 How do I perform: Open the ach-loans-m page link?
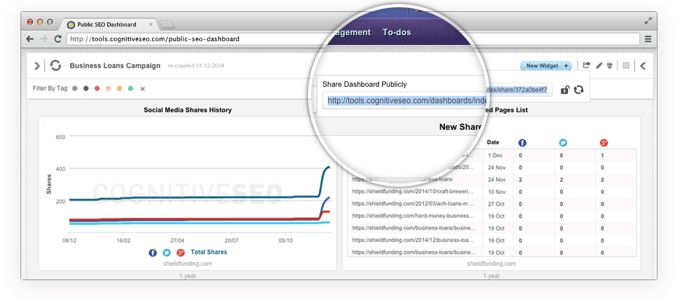(x=413, y=203)
